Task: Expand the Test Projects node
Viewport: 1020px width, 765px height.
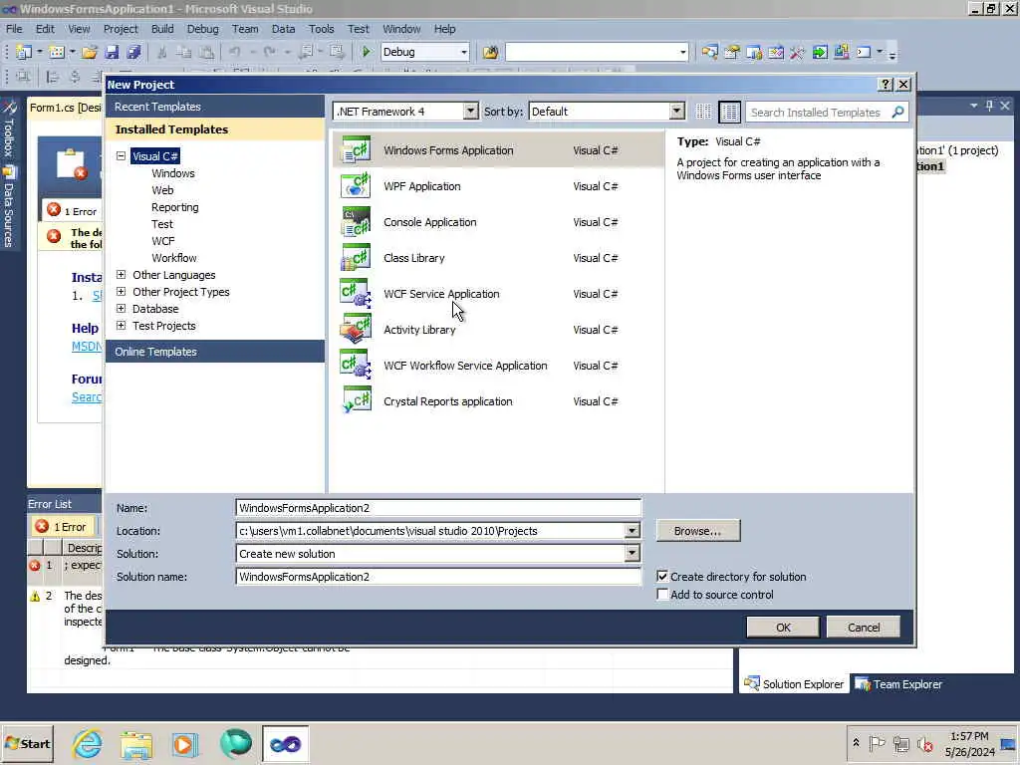Action: (x=121, y=326)
